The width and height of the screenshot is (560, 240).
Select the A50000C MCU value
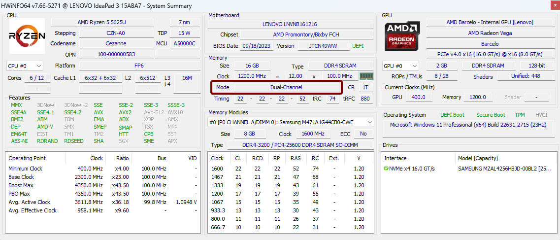pos(185,43)
